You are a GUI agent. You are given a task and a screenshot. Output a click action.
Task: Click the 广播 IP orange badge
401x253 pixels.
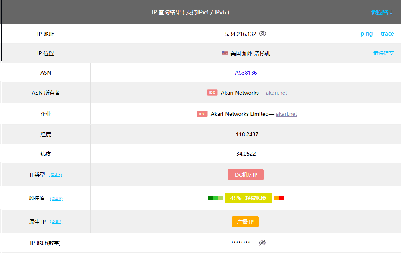click(x=245, y=222)
